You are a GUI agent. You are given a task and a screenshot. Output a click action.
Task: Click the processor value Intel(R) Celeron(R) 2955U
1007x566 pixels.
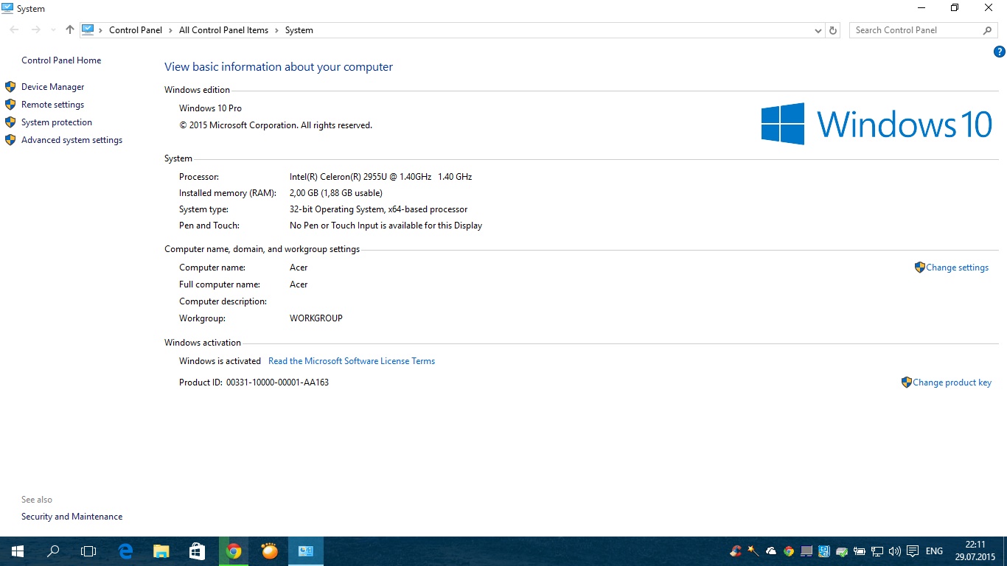click(380, 177)
